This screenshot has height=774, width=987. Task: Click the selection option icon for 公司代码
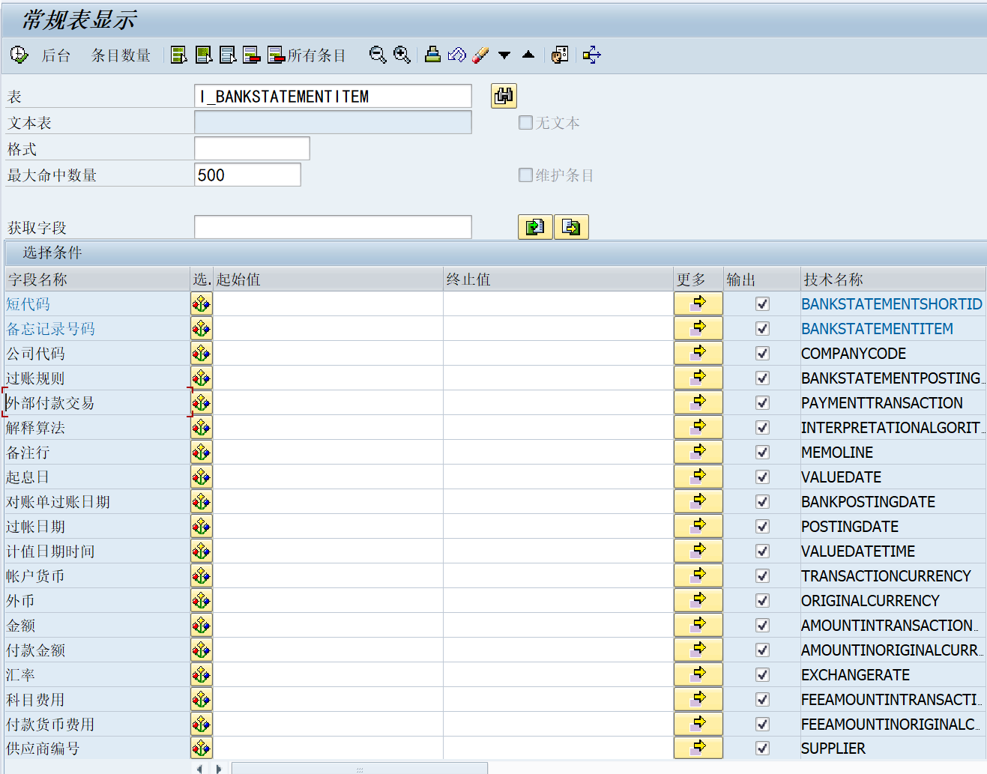coord(201,354)
